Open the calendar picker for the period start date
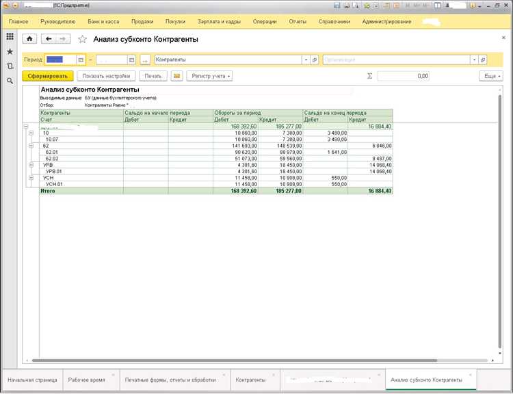 pyautogui.click(x=81, y=60)
